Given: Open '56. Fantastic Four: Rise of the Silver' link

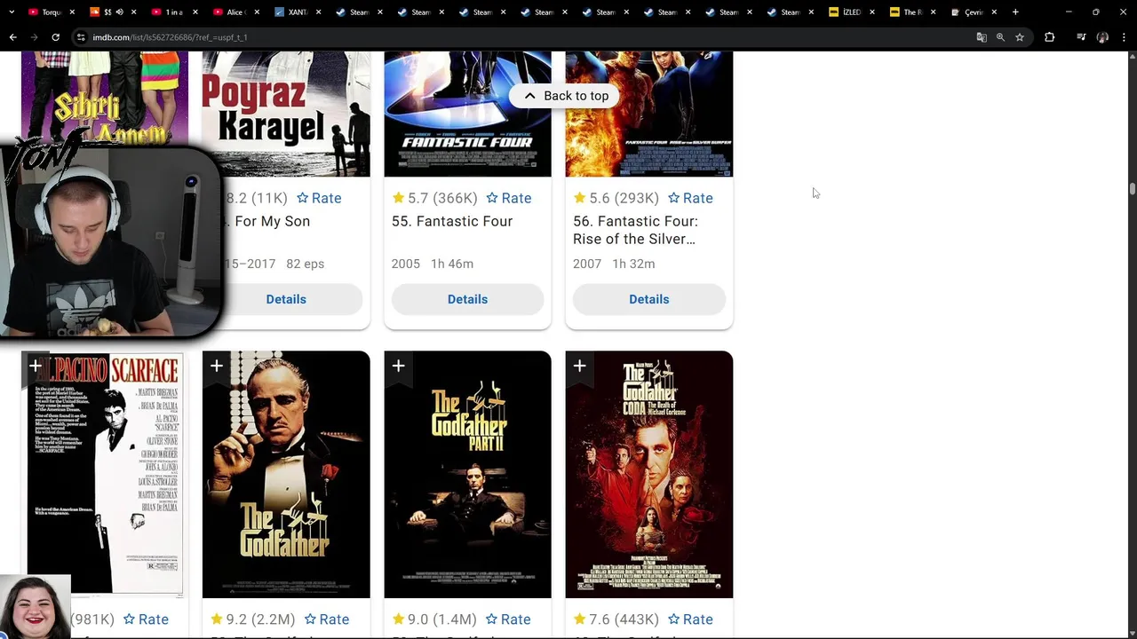Looking at the screenshot, I should [x=635, y=230].
